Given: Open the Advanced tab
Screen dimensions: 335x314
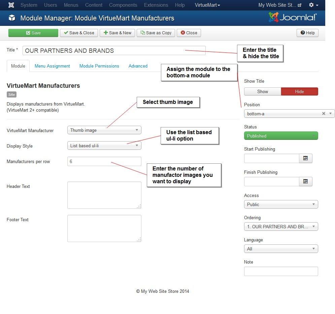Looking at the screenshot, I should [138, 66].
